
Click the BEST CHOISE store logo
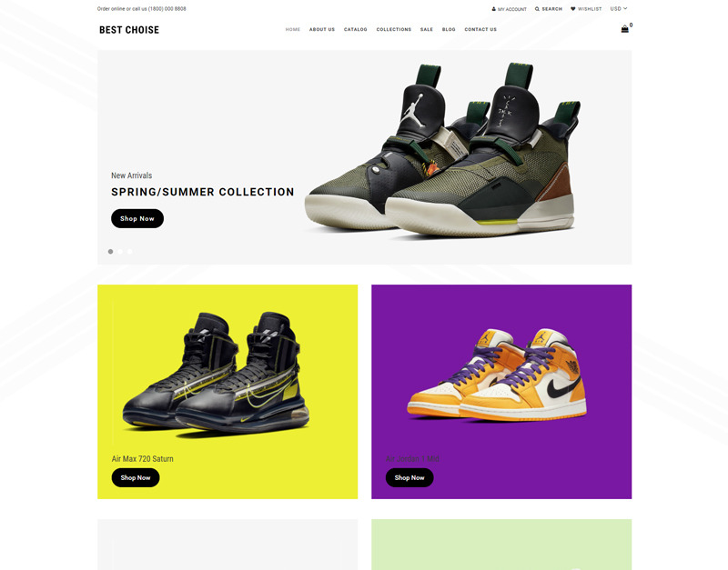coord(129,30)
